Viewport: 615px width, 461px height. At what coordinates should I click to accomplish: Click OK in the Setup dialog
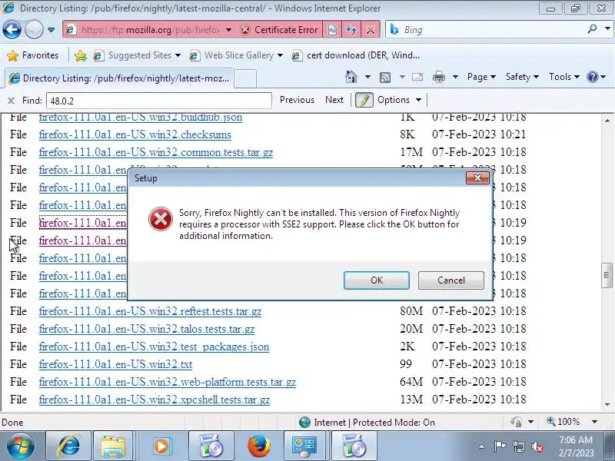[377, 280]
